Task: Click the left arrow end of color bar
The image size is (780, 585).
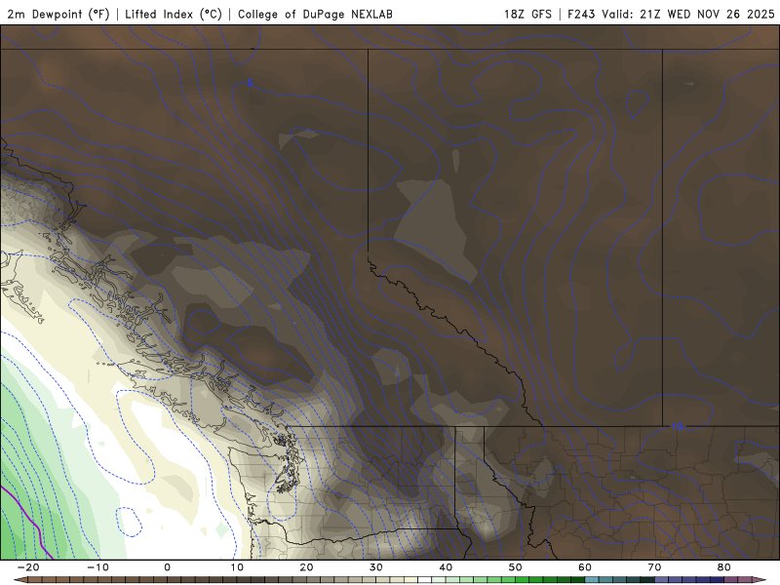Action: tap(19, 580)
